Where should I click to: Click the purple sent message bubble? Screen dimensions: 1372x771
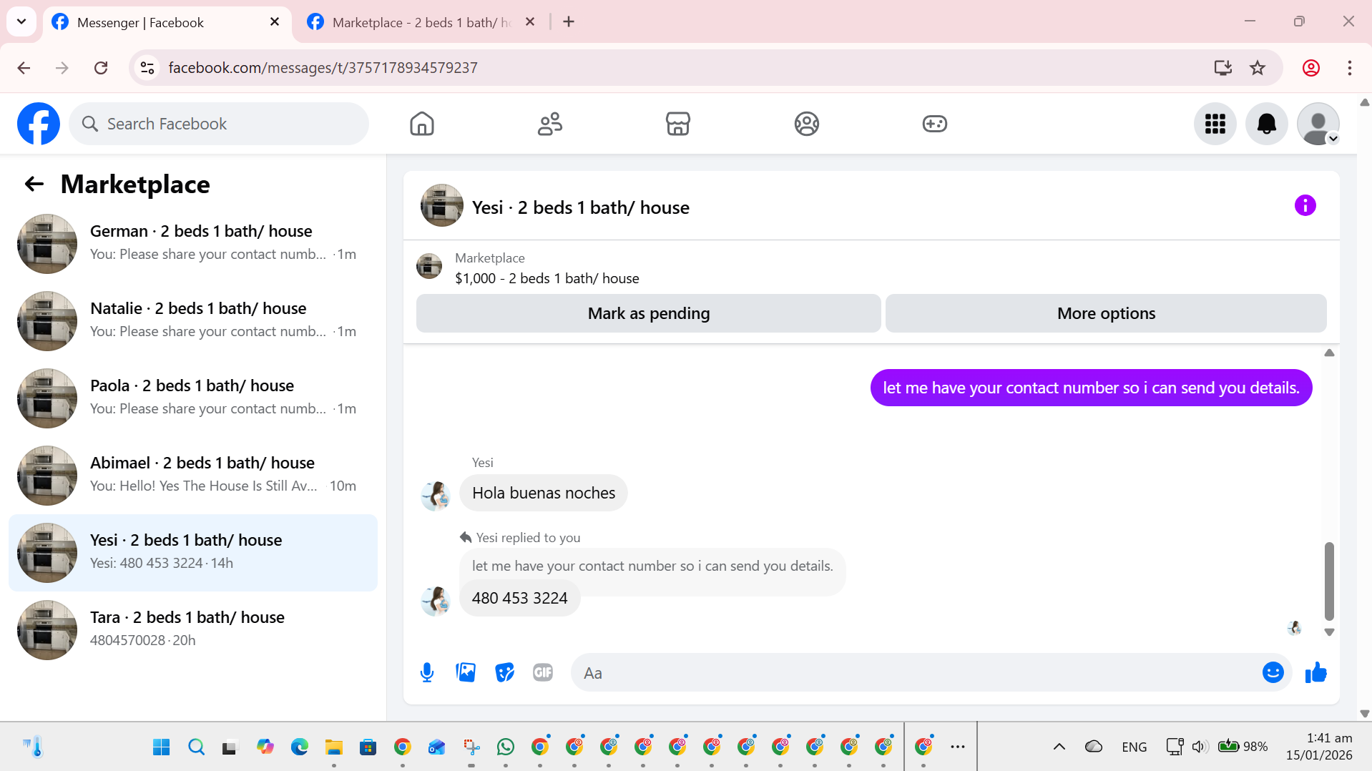(x=1091, y=388)
